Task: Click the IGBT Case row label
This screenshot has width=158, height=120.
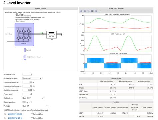Action: click(x=83, y=91)
